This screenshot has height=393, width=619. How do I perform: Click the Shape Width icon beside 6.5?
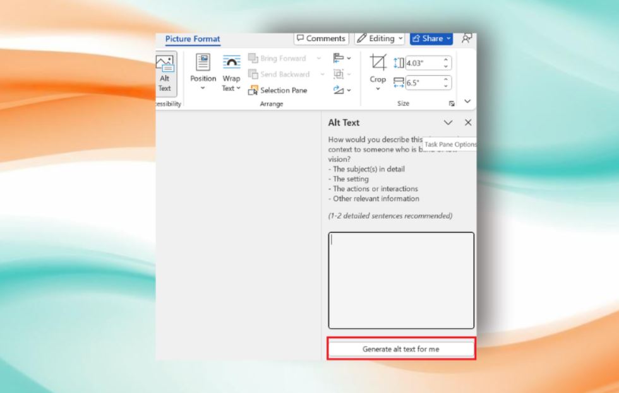398,82
